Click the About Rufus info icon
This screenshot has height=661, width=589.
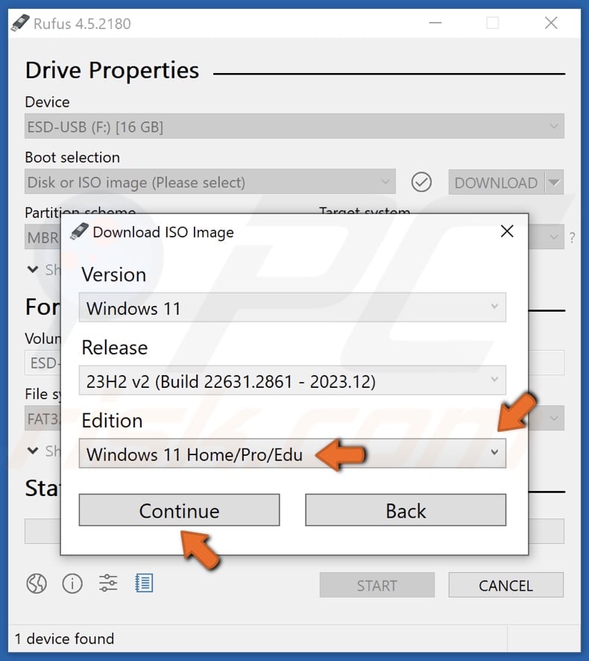[x=72, y=584]
